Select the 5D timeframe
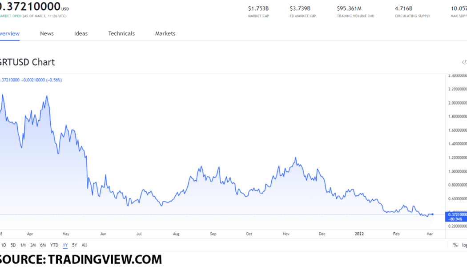The height and width of the screenshot is (267, 467). (13, 245)
